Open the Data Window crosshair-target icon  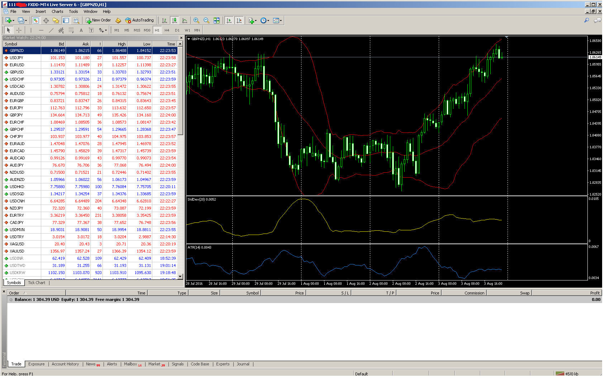click(x=46, y=20)
